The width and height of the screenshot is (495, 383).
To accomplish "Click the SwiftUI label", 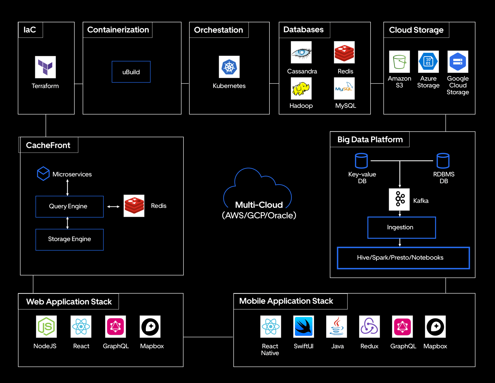I will (x=304, y=346).
